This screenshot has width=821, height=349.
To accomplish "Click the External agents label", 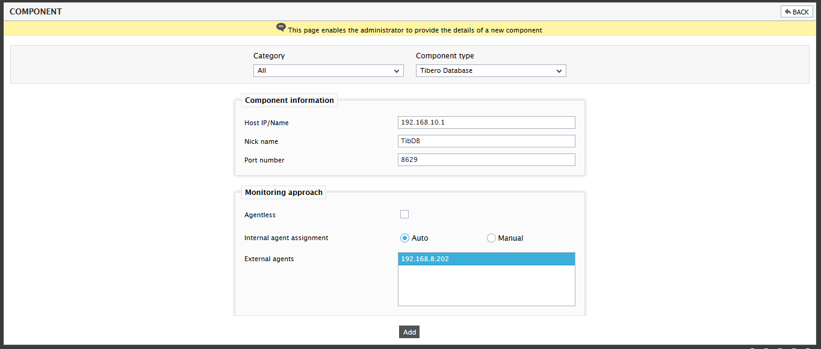I will pyautogui.click(x=269, y=259).
